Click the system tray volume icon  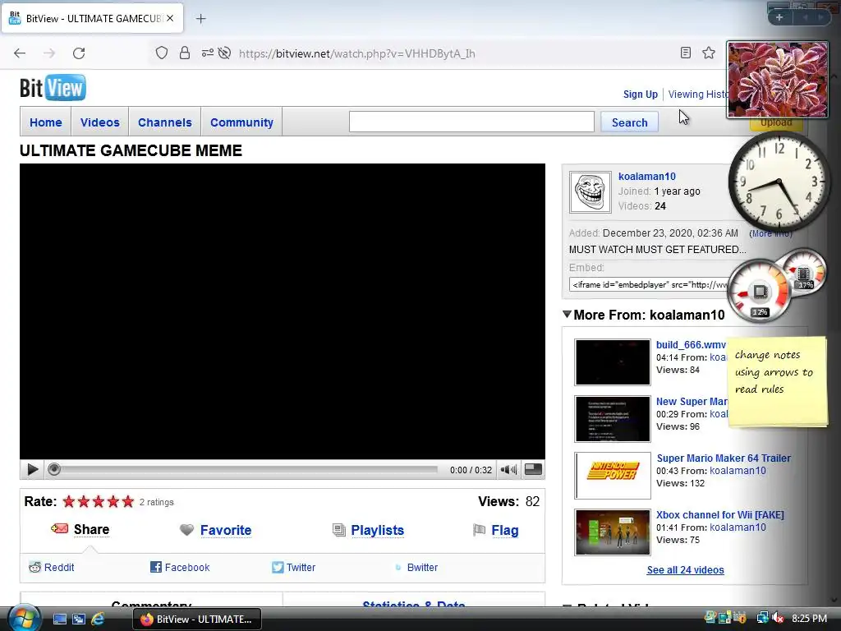pos(779,618)
